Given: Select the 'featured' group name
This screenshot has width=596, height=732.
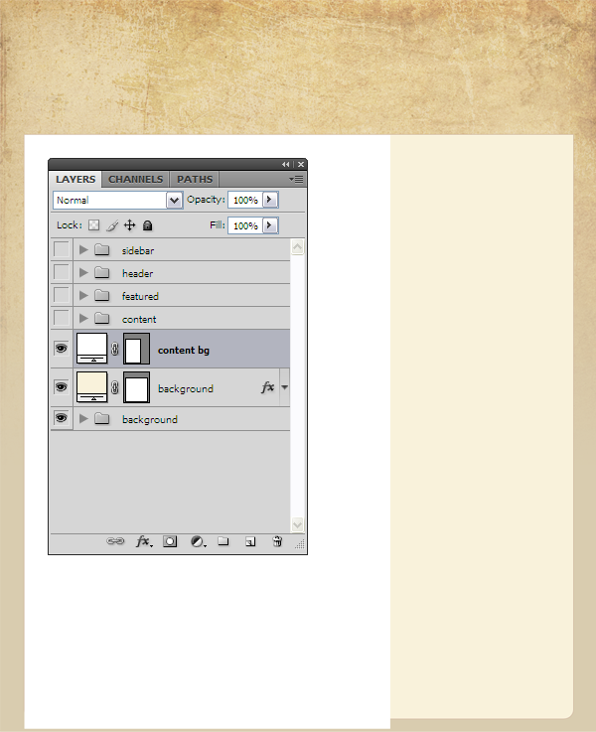Looking at the screenshot, I should (140, 296).
